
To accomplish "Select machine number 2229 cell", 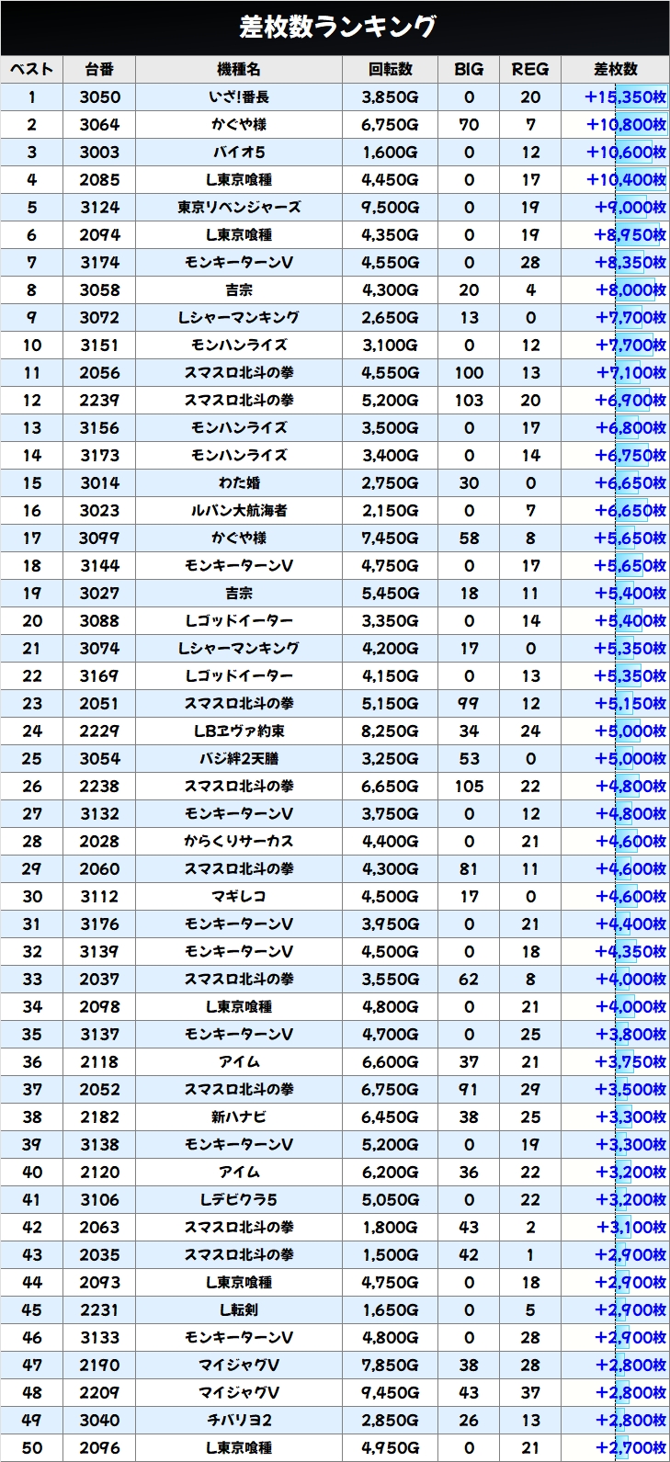I will point(99,731).
